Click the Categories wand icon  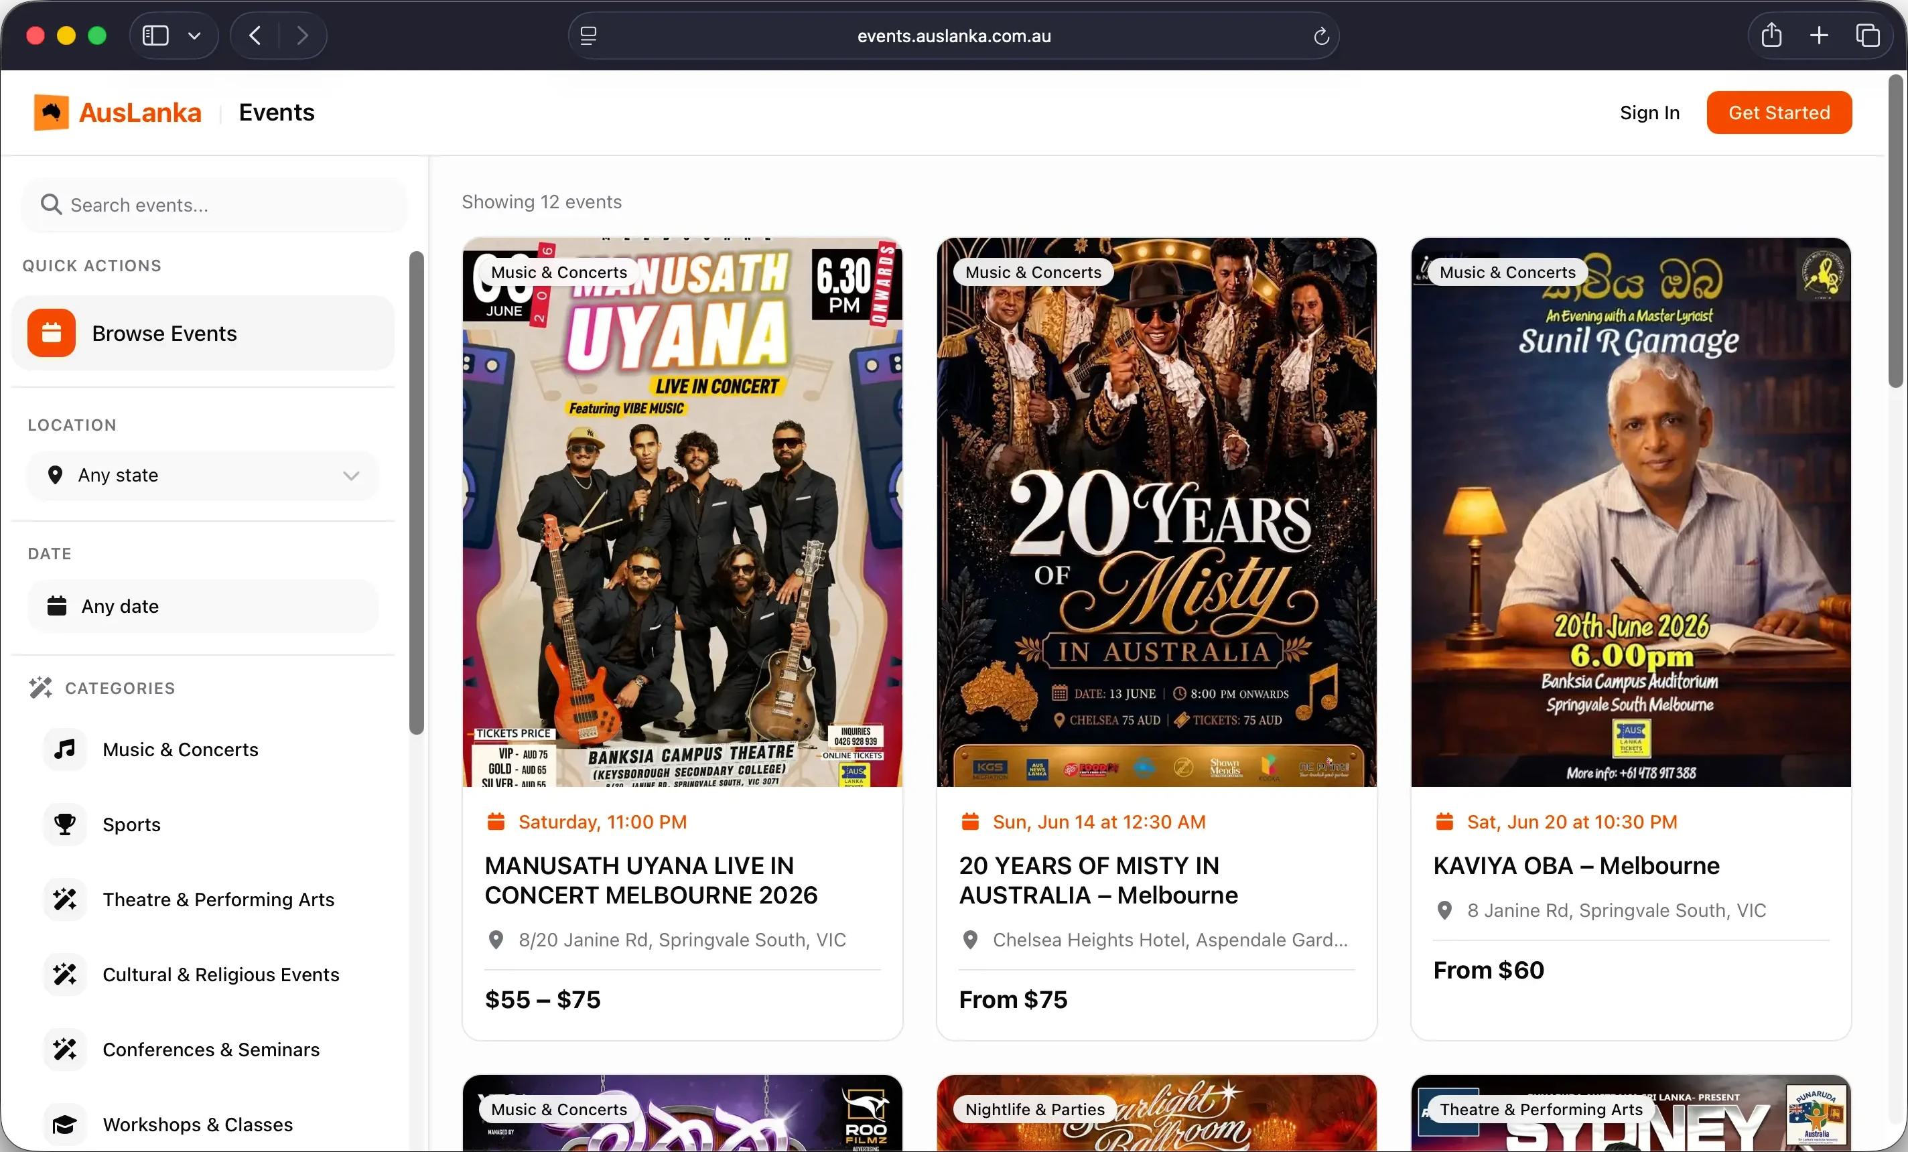coord(40,687)
